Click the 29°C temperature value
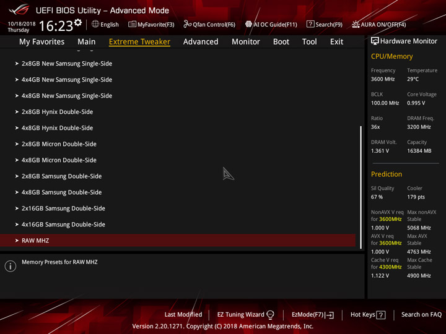This screenshot has width=446, height=334. (x=413, y=79)
